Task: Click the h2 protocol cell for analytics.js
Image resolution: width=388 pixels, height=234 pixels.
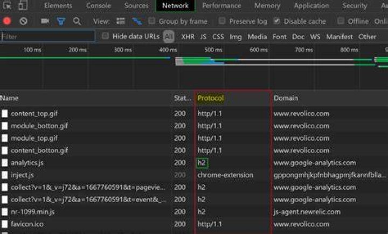Action: 202,163
